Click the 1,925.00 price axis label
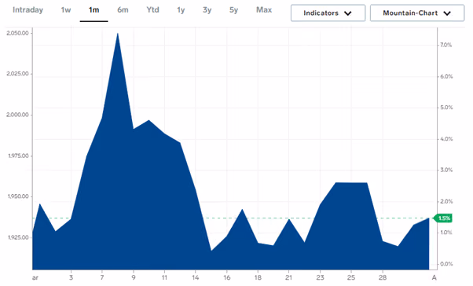Viewport: 473px width, 286px height. pos(18,237)
